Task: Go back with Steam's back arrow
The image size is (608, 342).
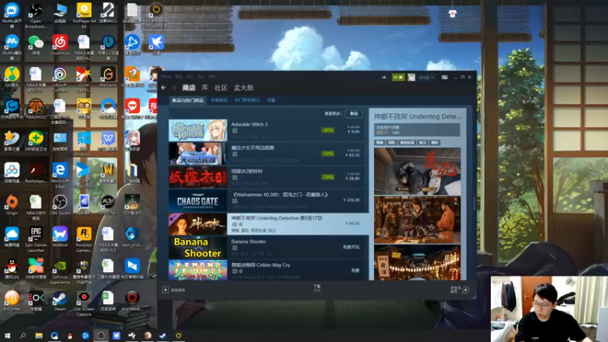Action: coord(163,87)
